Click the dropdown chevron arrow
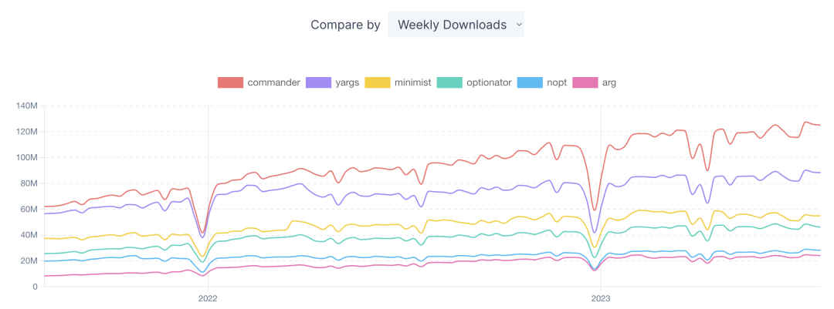 pyautogui.click(x=519, y=25)
